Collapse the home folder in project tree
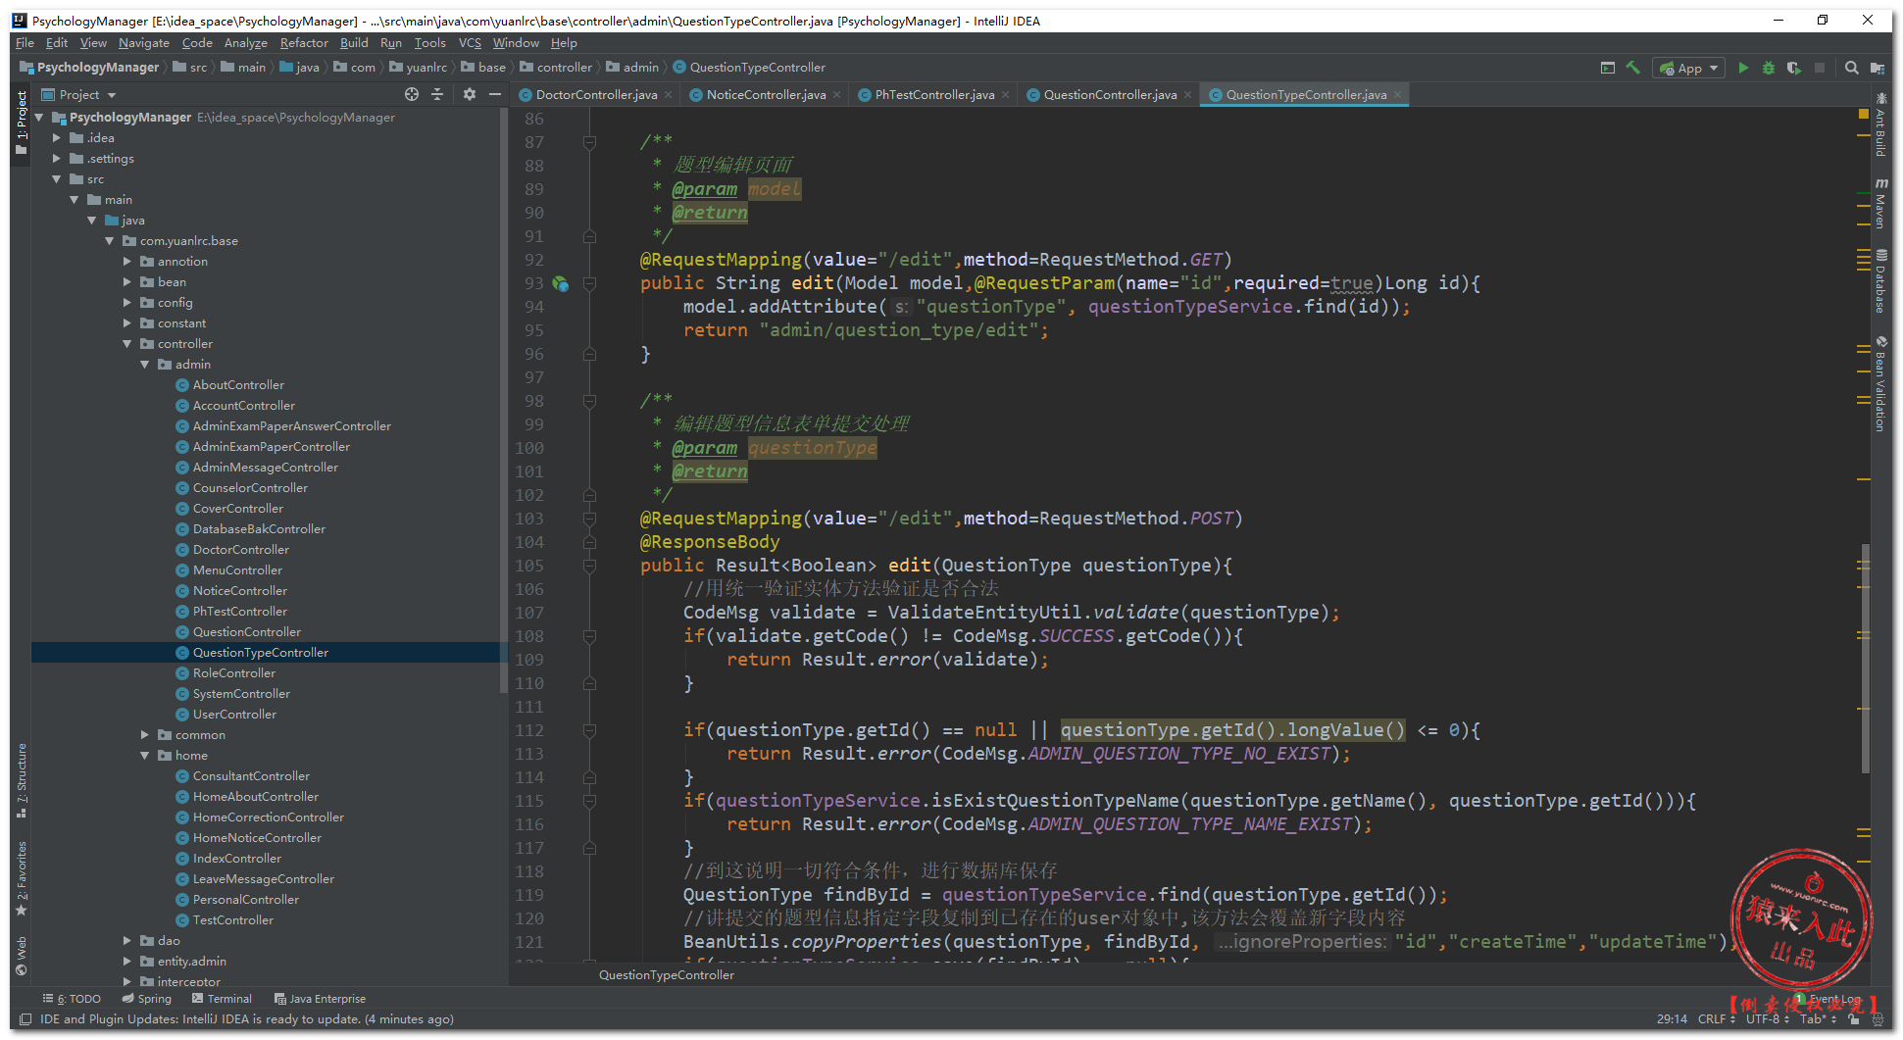 145,756
